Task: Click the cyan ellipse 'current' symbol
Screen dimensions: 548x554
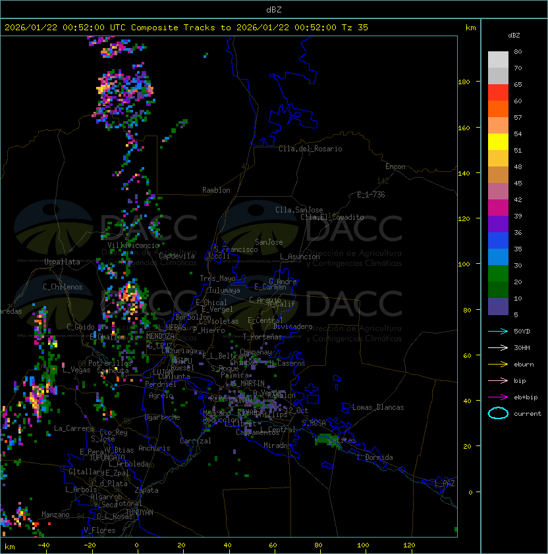Action: [x=498, y=413]
